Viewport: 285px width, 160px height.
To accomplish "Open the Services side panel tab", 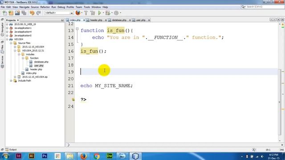I will click(x=2, y=62).
